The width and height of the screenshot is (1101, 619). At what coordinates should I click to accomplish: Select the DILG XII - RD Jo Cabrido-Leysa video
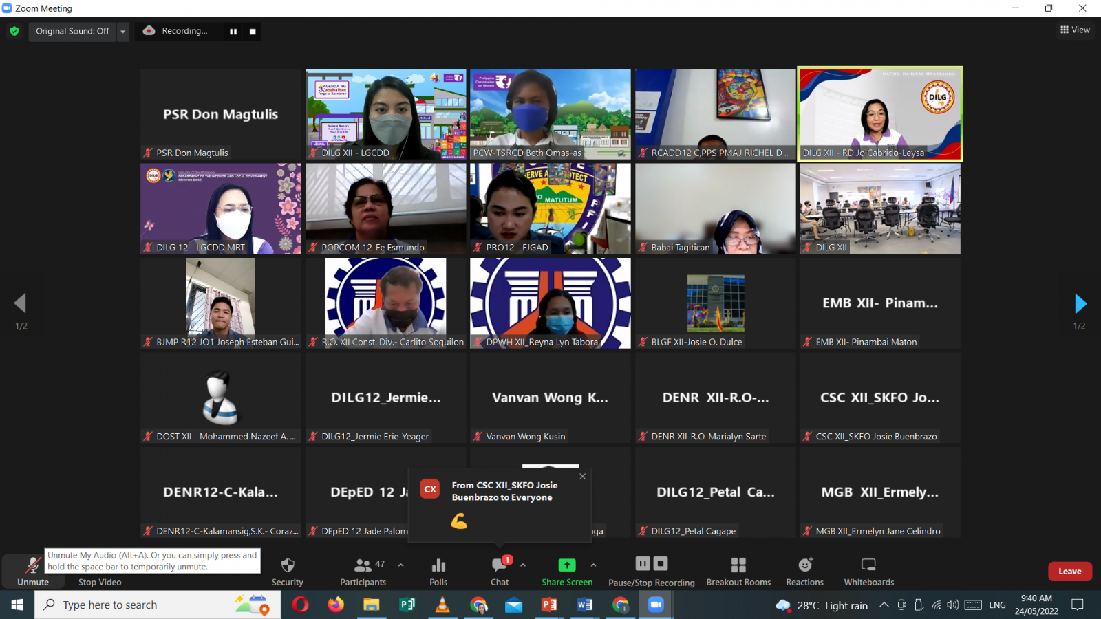pyautogui.click(x=880, y=114)
